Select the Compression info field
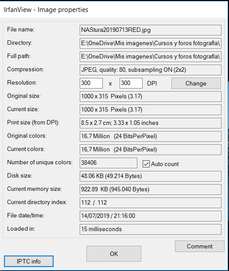 point(150,70)
